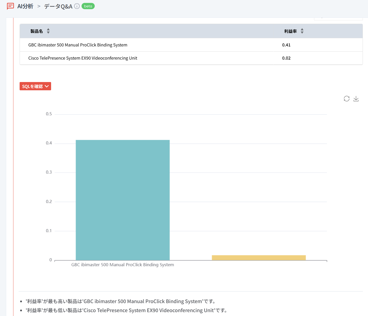Refresh the chart with the reload icon
This screenshot has height=316, width=368.
[x=347, y=99]
